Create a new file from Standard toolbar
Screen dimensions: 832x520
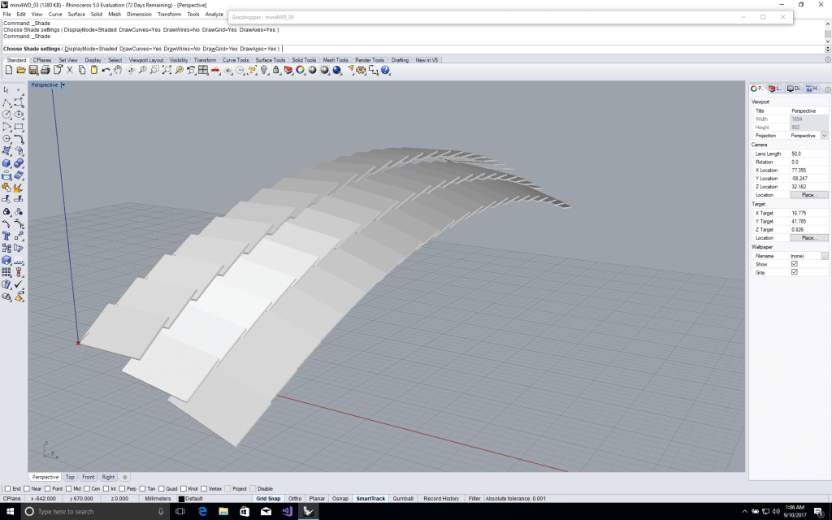9,70
